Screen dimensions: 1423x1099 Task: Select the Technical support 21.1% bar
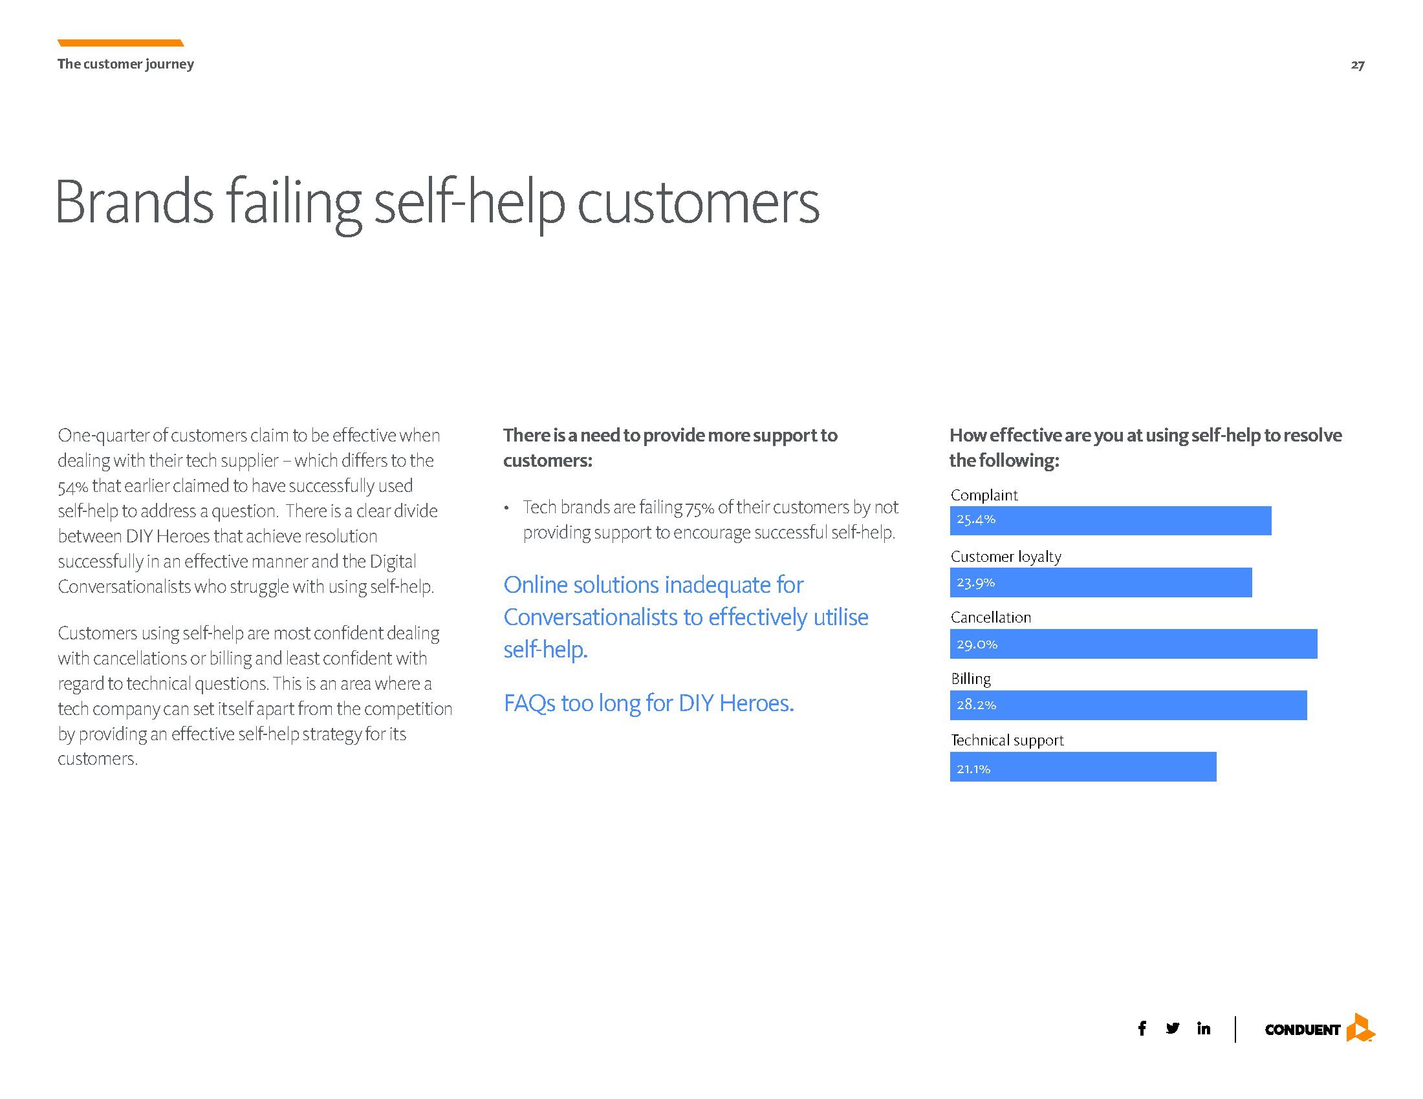tap(1083, 766)
